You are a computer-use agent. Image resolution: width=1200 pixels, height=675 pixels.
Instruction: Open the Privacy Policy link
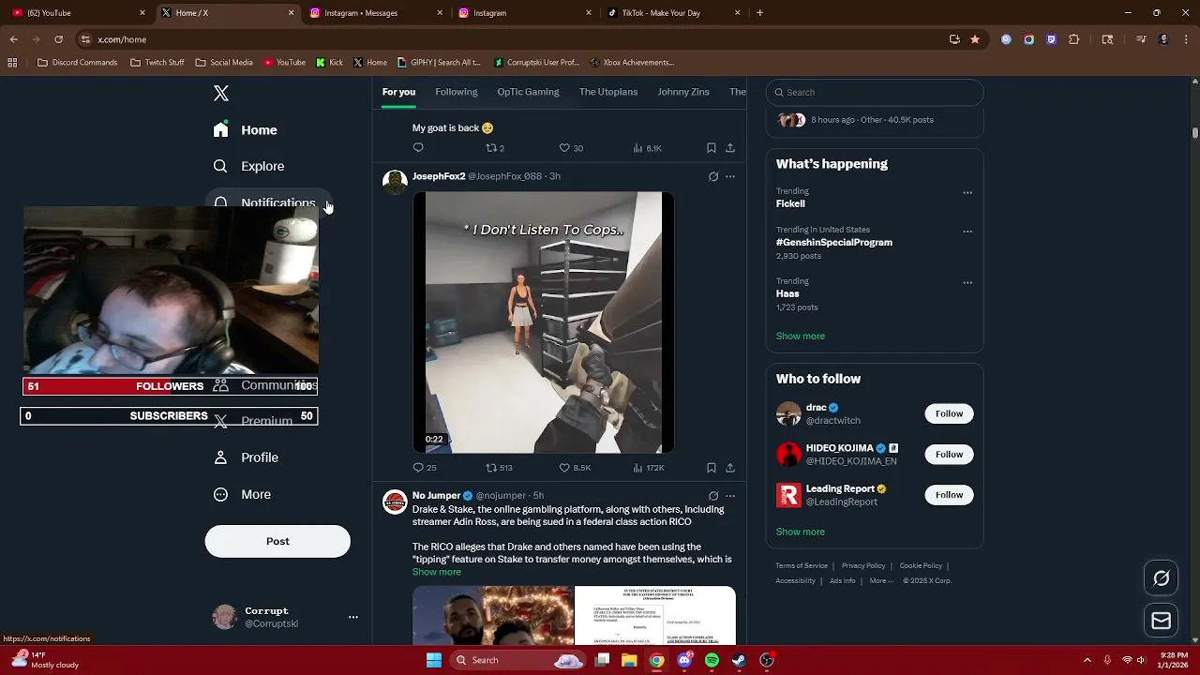[x=863, y=565]
